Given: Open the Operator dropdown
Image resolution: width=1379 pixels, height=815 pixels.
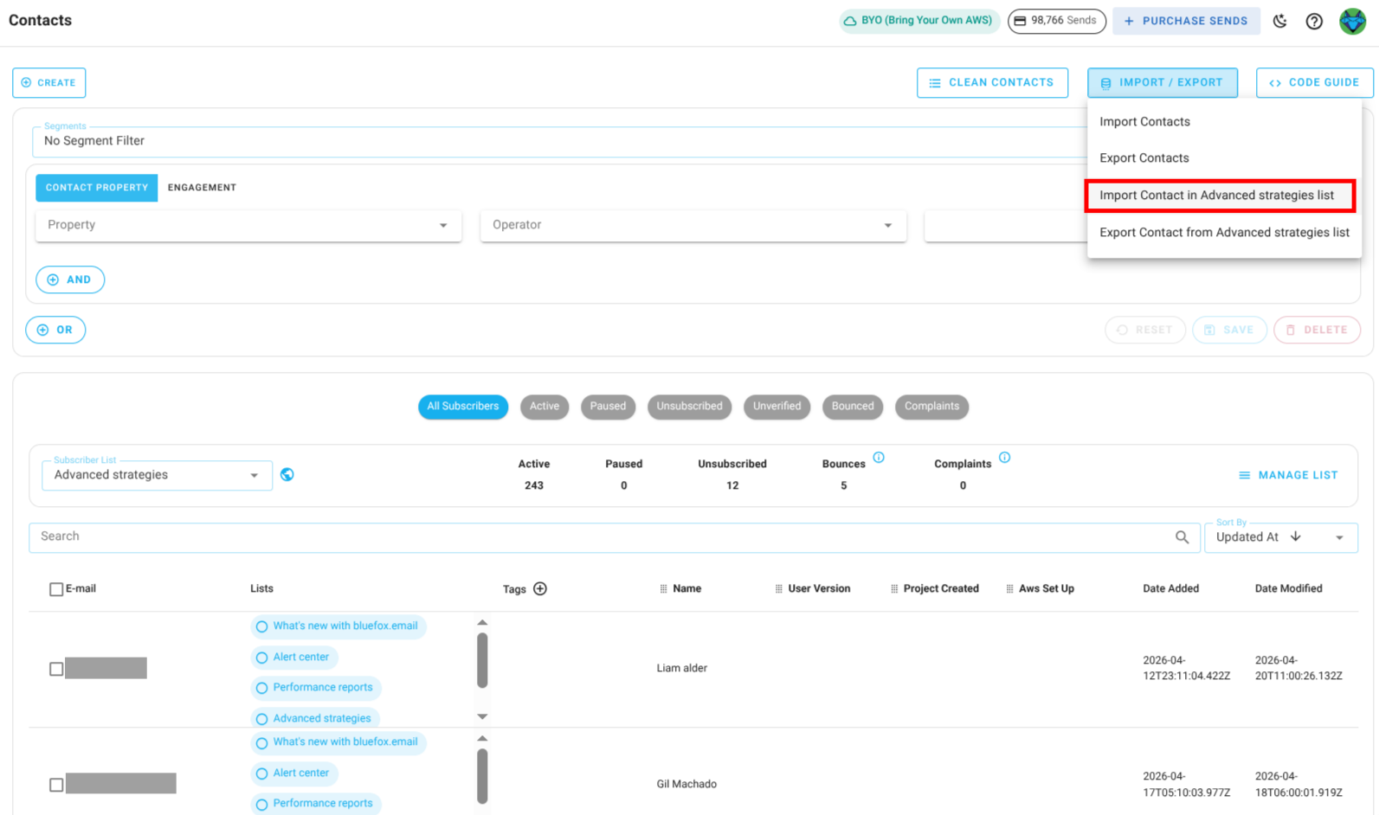Looking at the screenshot, I should click(693, 225).
